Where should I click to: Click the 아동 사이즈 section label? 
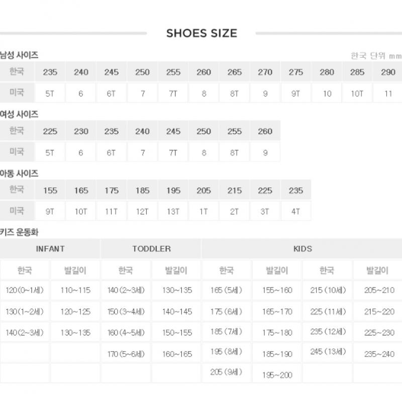[20, 174]
